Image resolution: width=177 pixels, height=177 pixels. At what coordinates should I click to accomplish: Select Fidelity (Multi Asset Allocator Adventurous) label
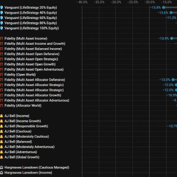pyautogui.click(x=37, y=101)
